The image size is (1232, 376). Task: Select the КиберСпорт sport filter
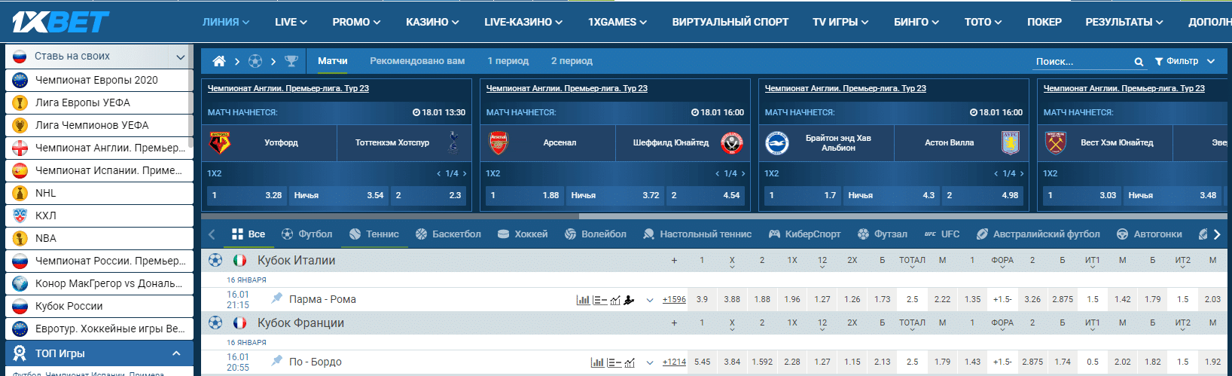coord(804,234)
